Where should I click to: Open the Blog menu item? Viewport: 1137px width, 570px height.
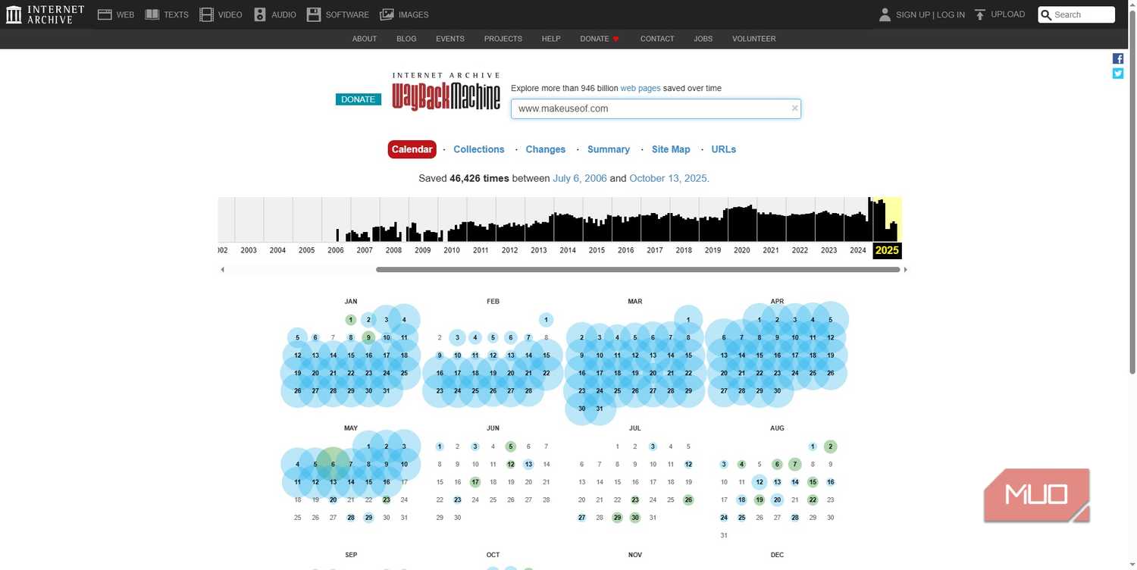pyautogui.click(x=406, y=39)
